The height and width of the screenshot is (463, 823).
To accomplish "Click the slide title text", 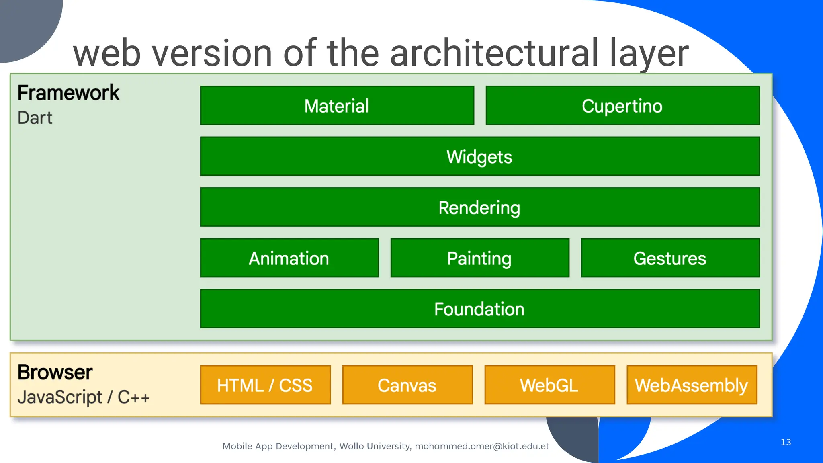I will click(381, 53).
